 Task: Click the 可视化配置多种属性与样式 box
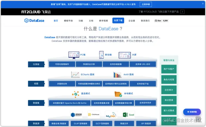click(x=89, y=84)
